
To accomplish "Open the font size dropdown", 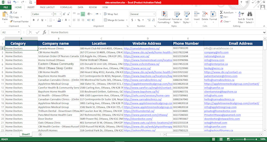I will coord(60,14).
